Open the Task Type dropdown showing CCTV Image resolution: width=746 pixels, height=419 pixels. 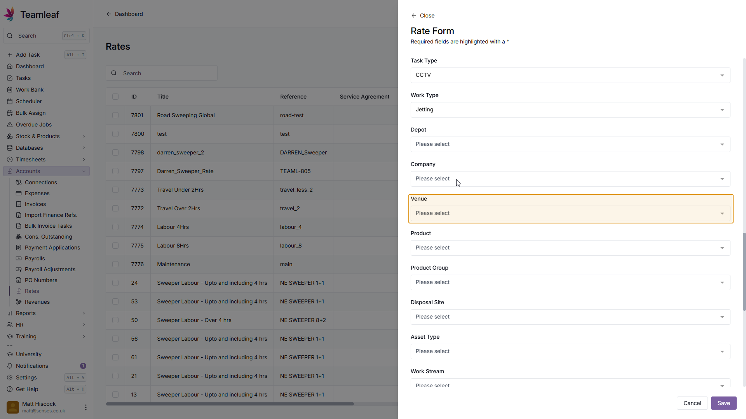pyautogui.click(x=570, y=75)
